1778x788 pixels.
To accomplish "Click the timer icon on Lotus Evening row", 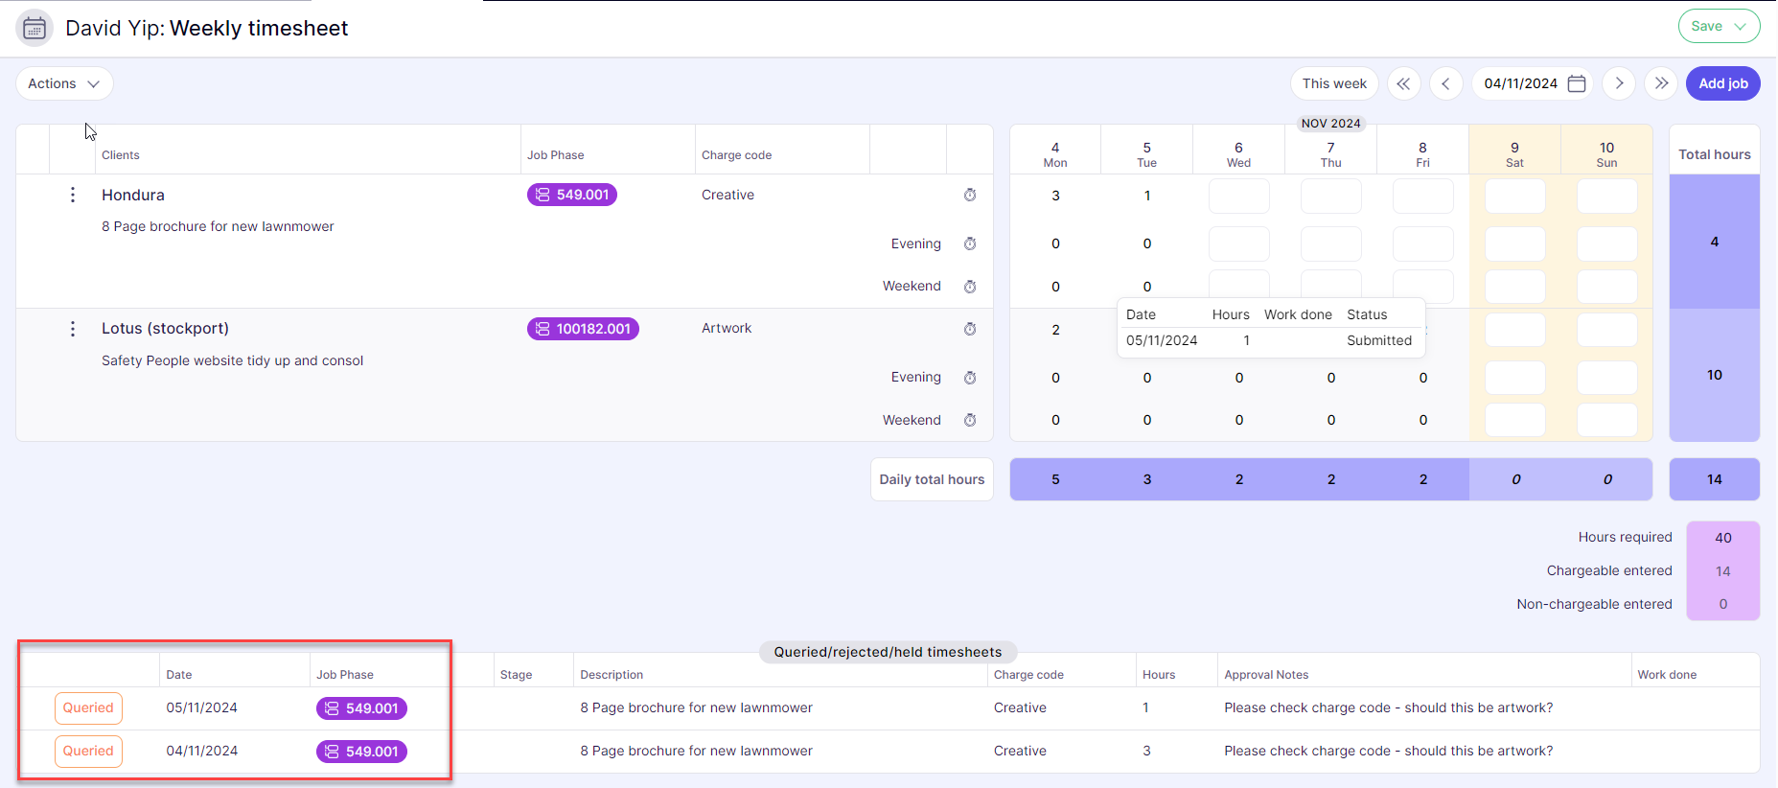I will (970, 378).
